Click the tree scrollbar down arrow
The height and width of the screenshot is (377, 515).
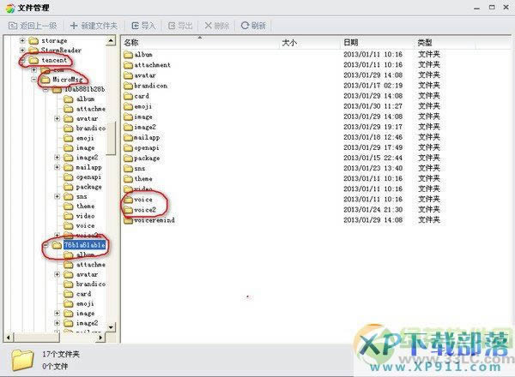pyautogui.click(x=111, y=326)
